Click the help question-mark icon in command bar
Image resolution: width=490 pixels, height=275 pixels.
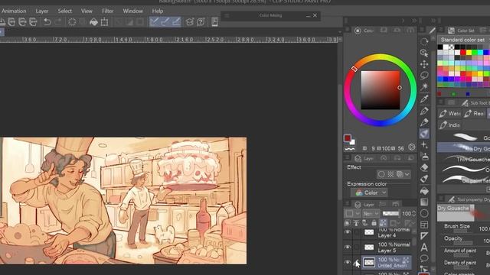[x=201, y=22]
